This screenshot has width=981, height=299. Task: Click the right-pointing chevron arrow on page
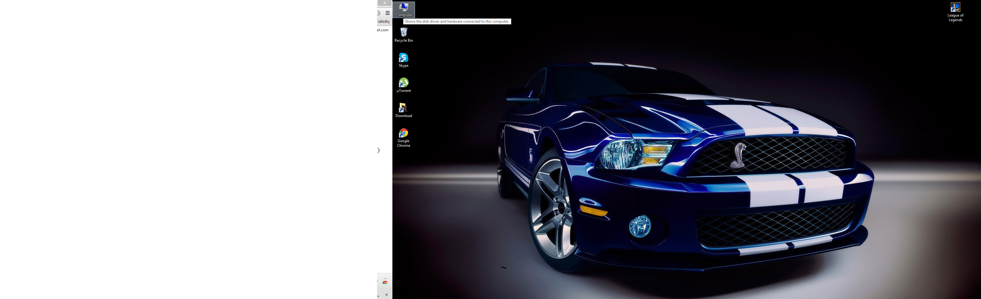[379, 150]
